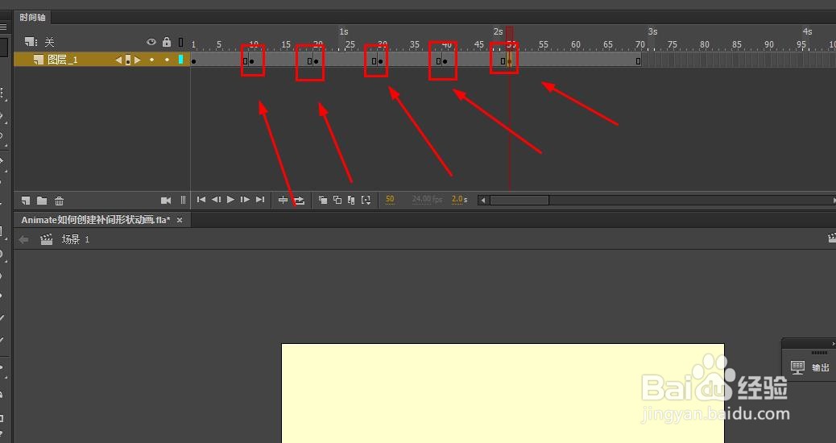
Task: Click the current frame number 50
Action: (390, 200)
